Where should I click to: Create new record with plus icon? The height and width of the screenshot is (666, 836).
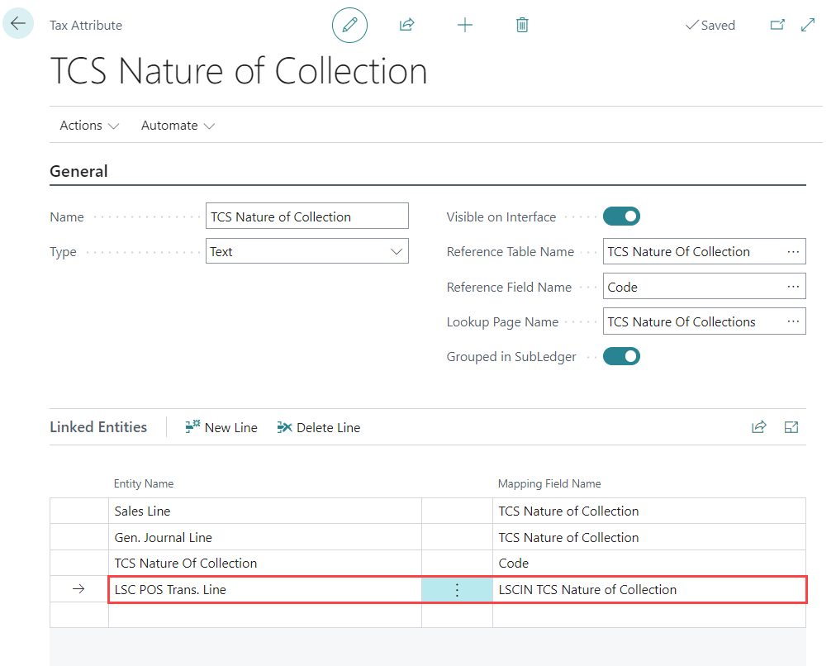pyautogui.click(x=465, y=26)
